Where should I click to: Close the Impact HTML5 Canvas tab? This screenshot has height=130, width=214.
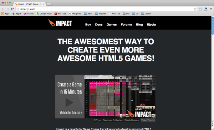coord(44,4)
